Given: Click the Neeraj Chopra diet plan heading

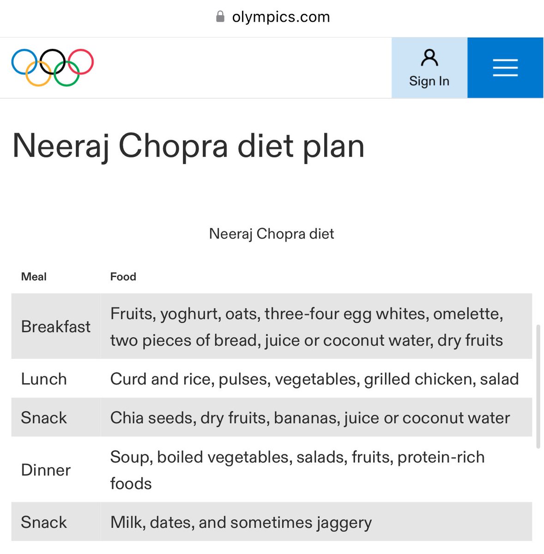Looking at the screenshot, I should [188, 146].
